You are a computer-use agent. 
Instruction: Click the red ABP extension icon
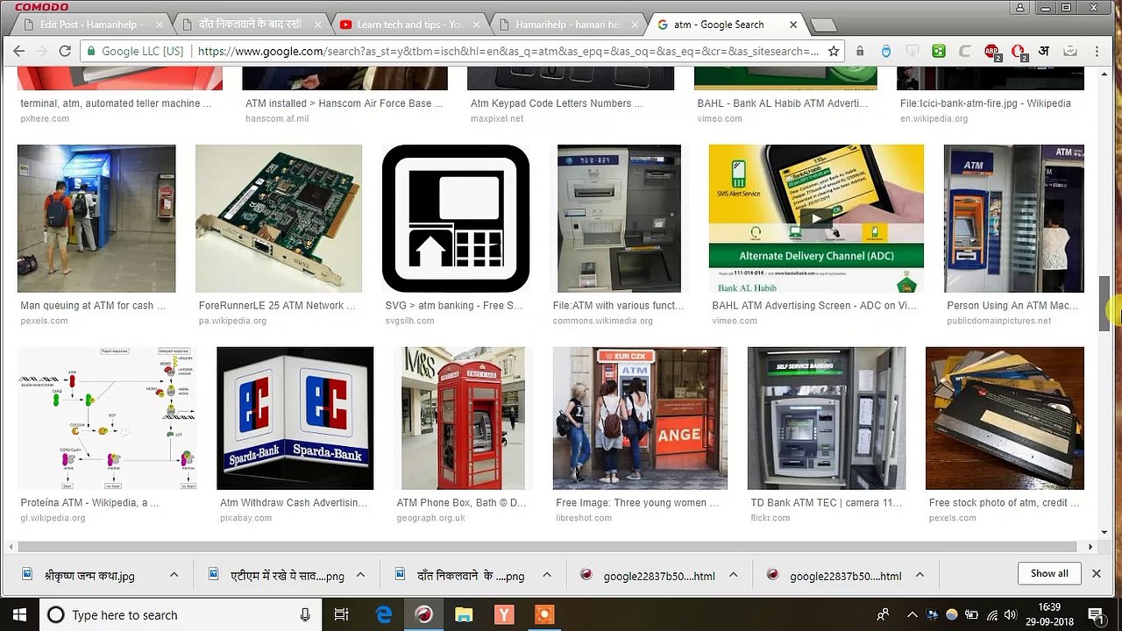pos(991,52)
